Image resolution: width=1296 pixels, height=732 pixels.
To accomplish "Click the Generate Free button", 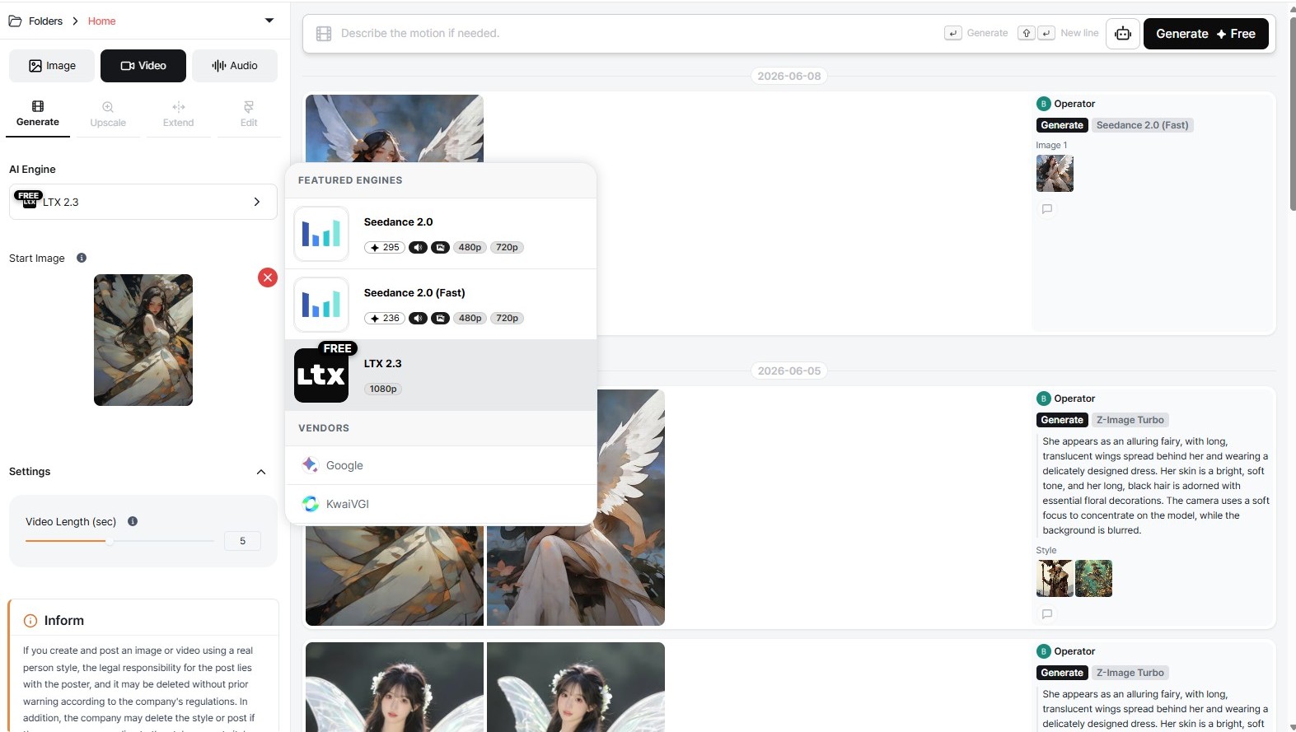I will coord(1205,34).
